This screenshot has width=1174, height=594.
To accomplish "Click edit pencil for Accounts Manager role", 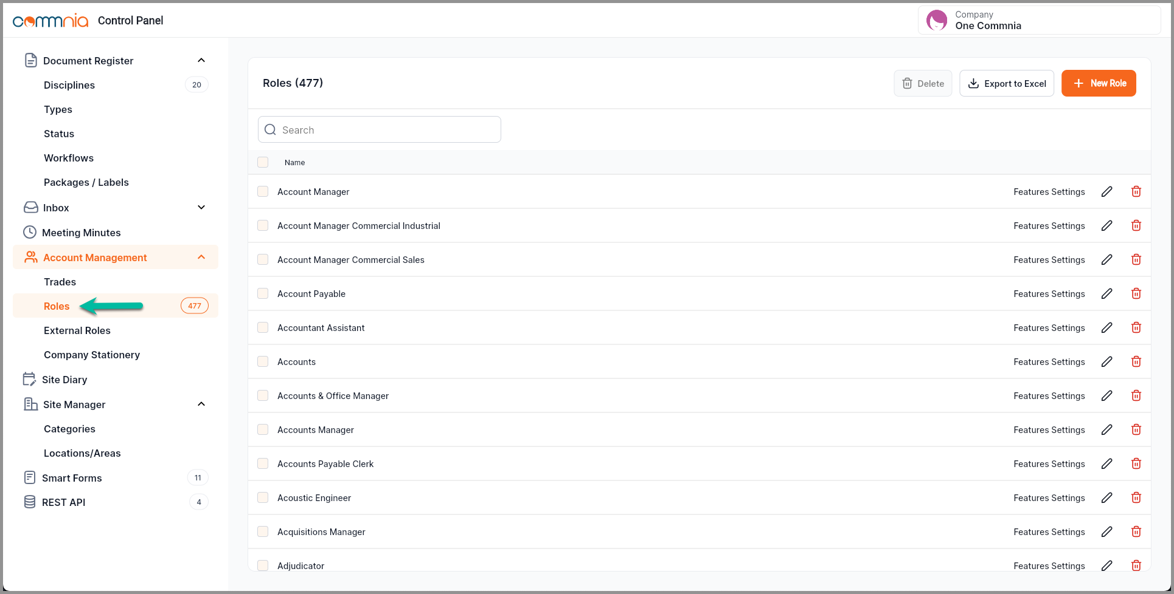I will coord(1106,430).
